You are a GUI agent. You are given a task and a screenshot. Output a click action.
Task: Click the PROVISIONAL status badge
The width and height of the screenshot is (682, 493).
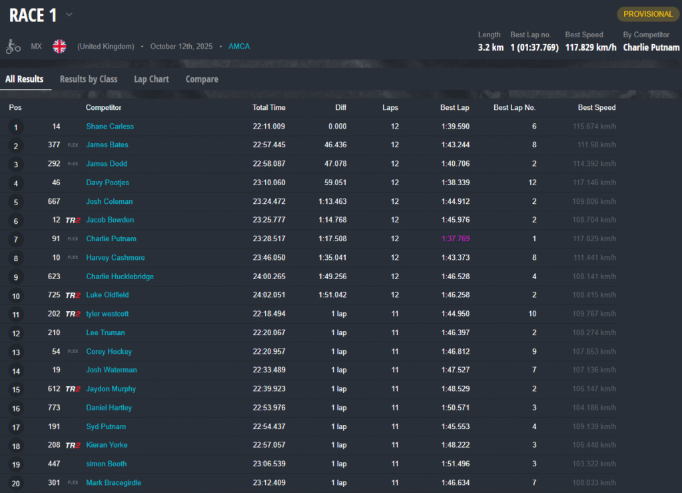[647, 14]
